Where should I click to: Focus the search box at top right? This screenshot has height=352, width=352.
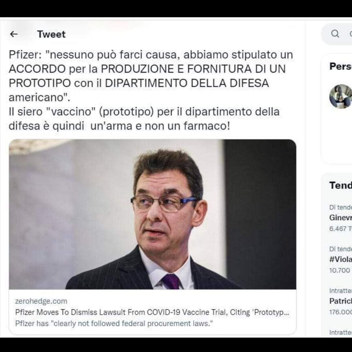click(337, 34)
